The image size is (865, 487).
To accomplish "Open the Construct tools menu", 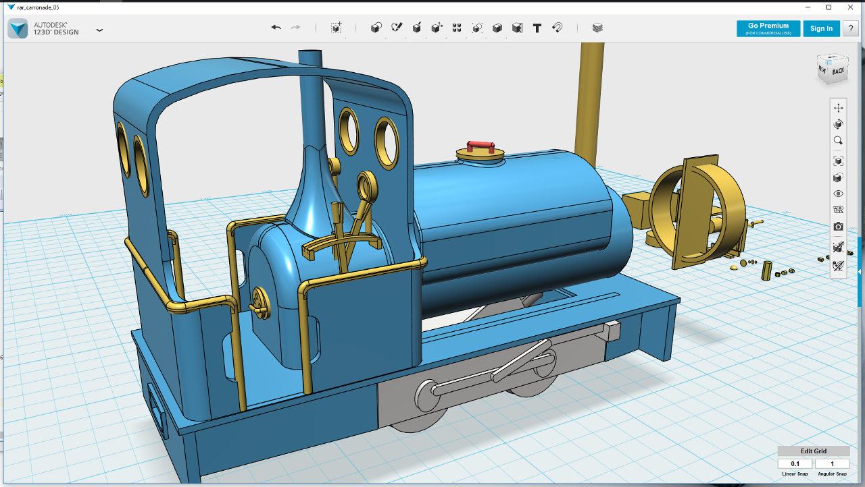I will 417,28.
